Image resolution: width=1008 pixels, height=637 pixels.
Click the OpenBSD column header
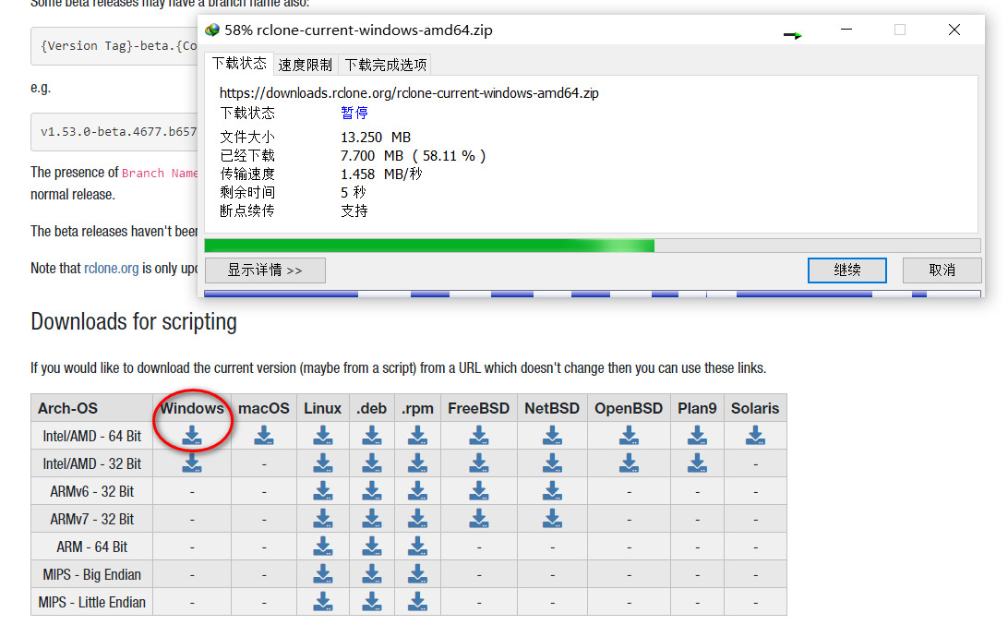pyautogui.click(x=628, y=408)
